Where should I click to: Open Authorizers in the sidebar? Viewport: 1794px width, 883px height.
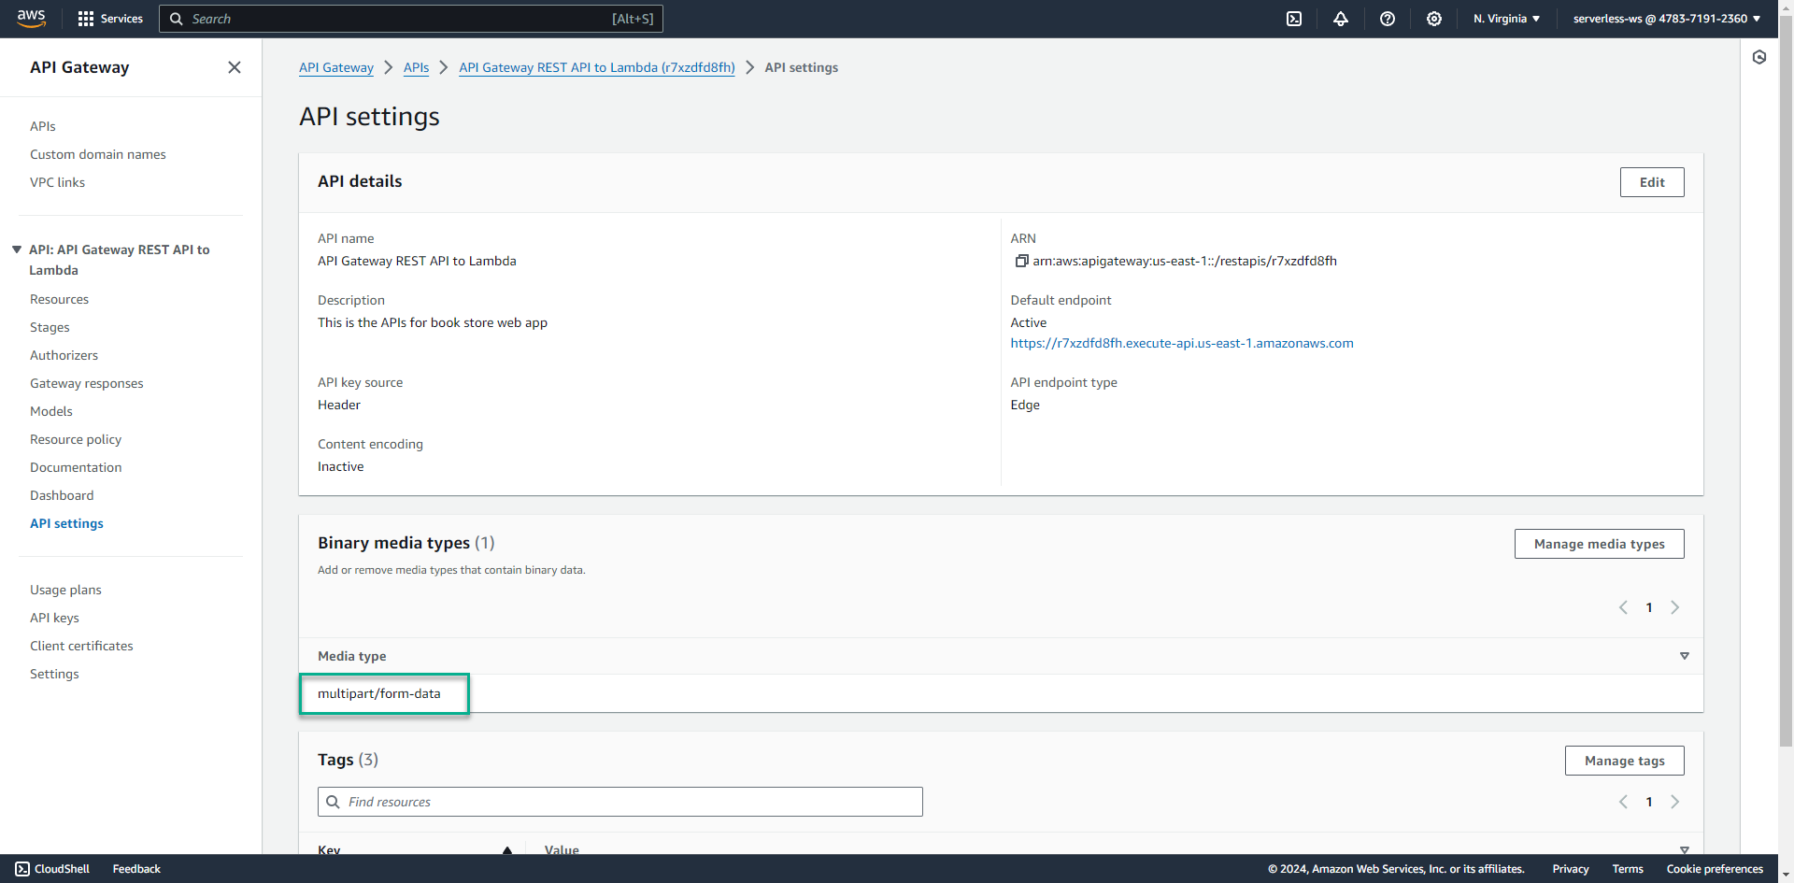(x=64, y=355)
